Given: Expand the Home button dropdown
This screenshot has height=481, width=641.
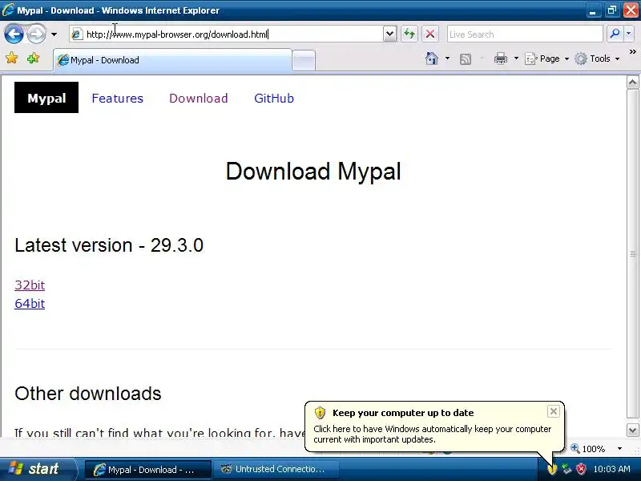Looking at the screenshot, I should [447, 59].
